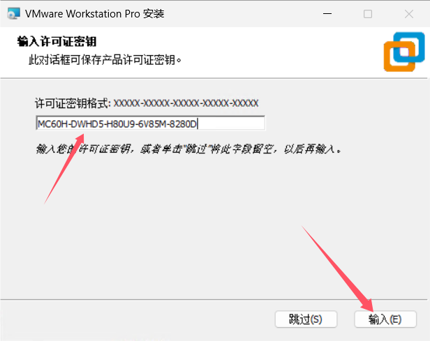Click the VMware Workstation overlapping squares logo

(x=404, y=52)
